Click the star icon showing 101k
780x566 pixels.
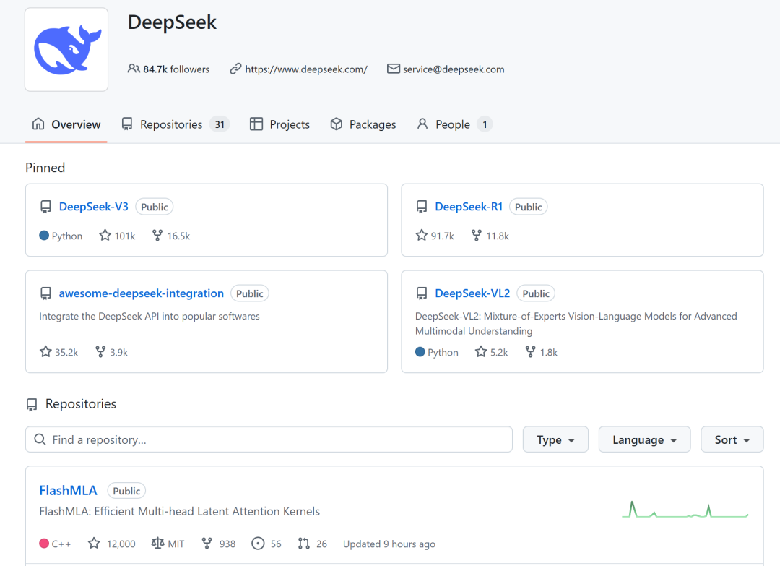coord(105,235)
